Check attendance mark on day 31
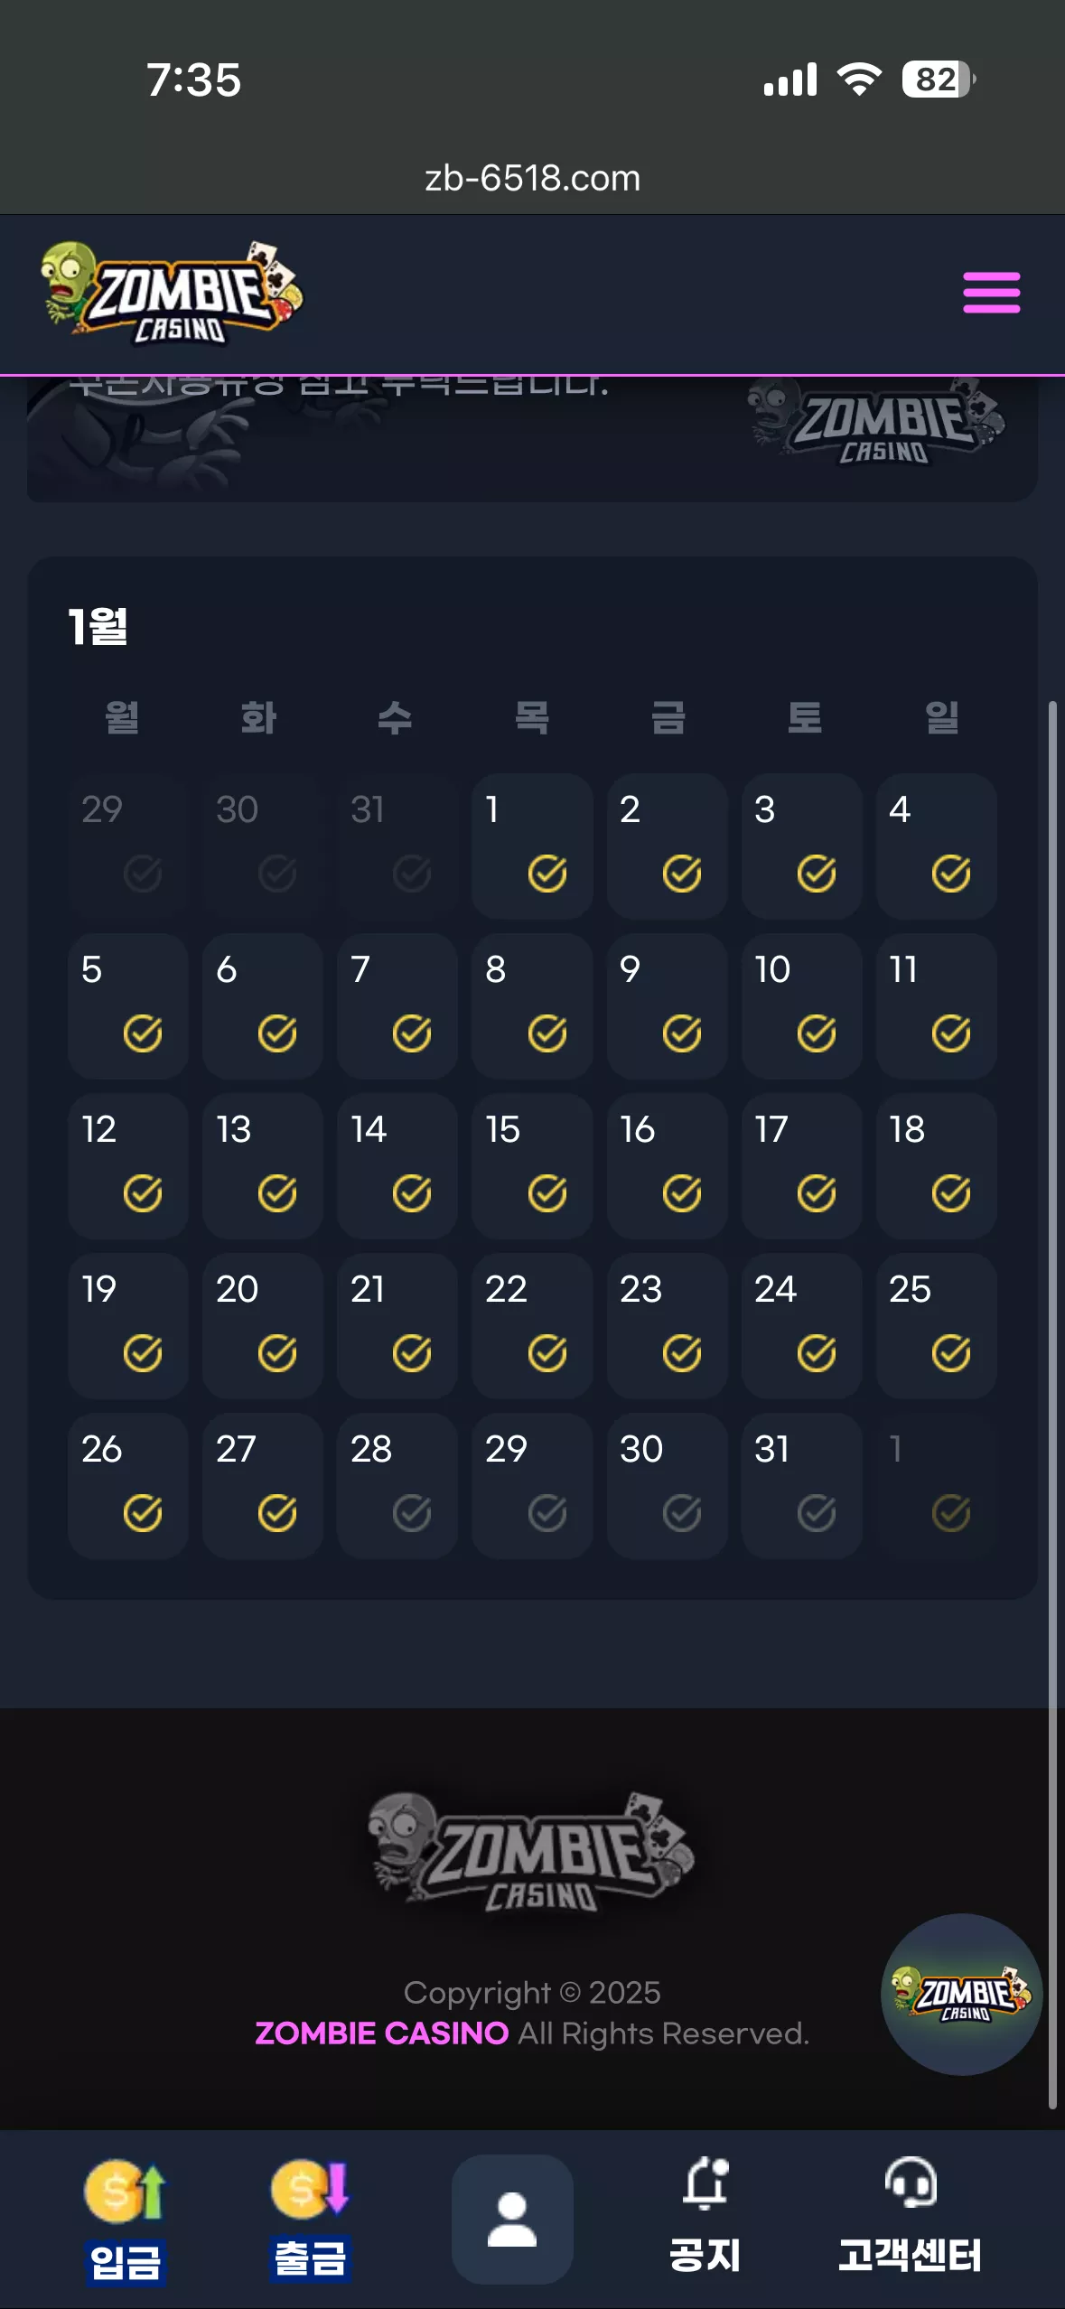 (x=817, y=1513)
